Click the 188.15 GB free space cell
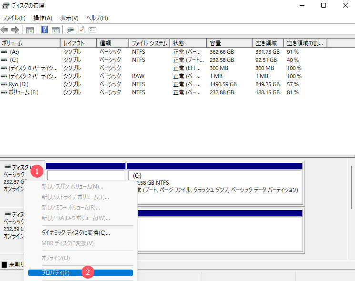Screen dimensions: 355x281 [267, 92]
